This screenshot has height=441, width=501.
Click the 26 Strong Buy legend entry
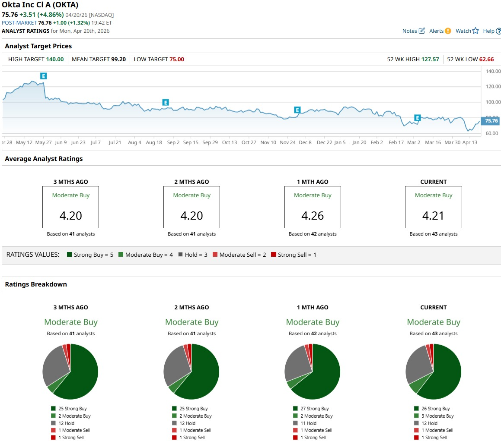[x=432, y=409]
